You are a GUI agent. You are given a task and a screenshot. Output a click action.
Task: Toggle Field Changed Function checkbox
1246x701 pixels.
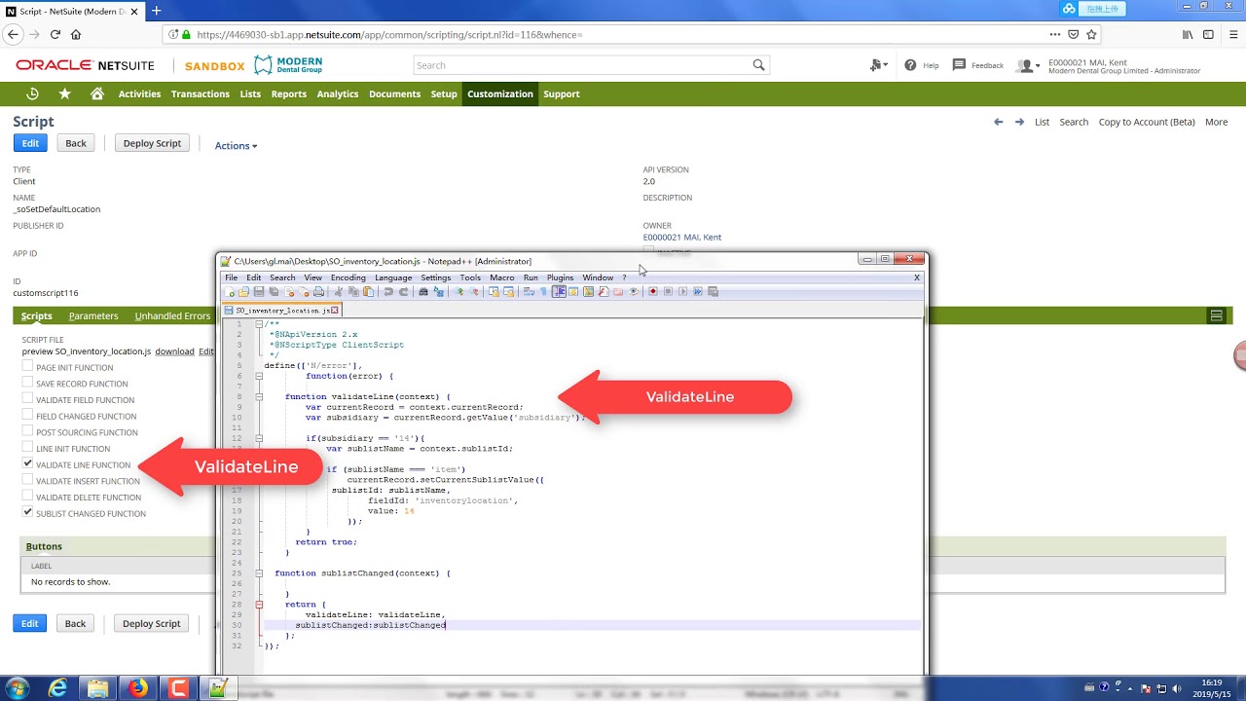27,416
